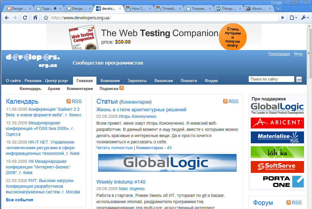This screenshot has width=312, height=209.
Task: Open the Вход login link
Action: [298, 54]
